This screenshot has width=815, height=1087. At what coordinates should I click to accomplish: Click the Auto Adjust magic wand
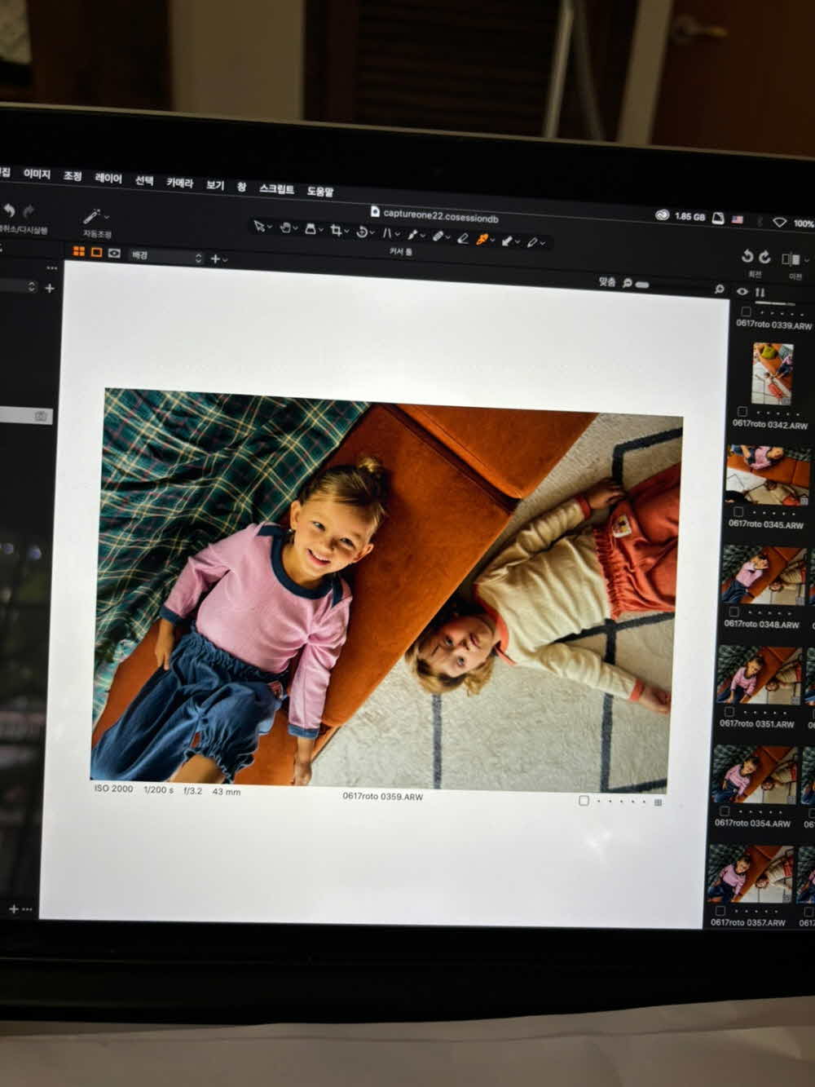[x=92, y=217]
